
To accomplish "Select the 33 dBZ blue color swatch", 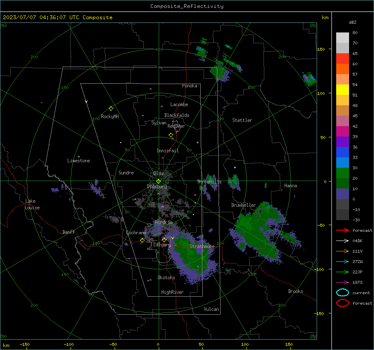I will (x=342, y=152).
